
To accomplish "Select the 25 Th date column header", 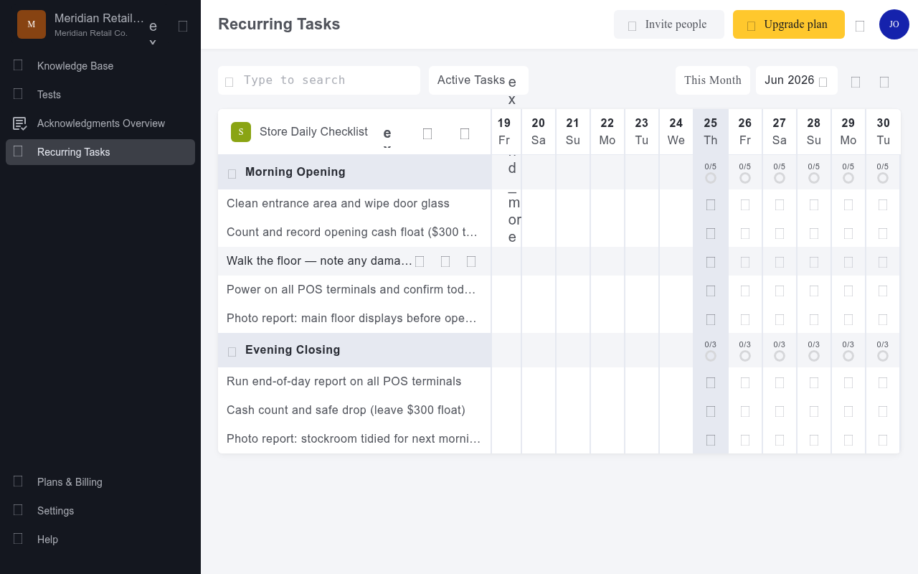I will 711,132.
